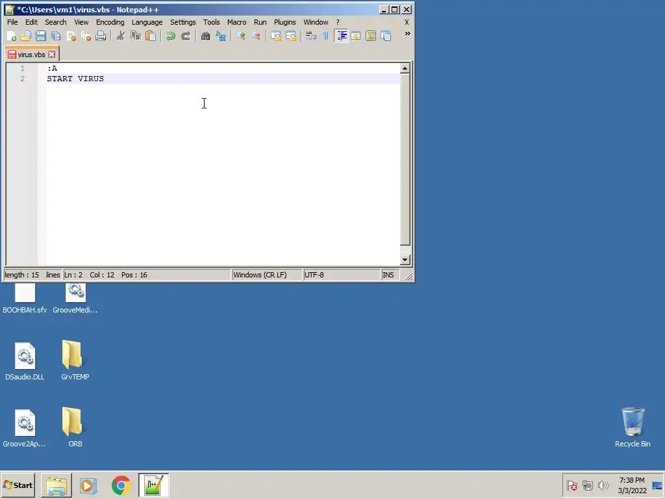The image size is (665, 499).
Task: Expand the toolbar overflow chevron
Action: pyautogui.click(x=408, y=34)
